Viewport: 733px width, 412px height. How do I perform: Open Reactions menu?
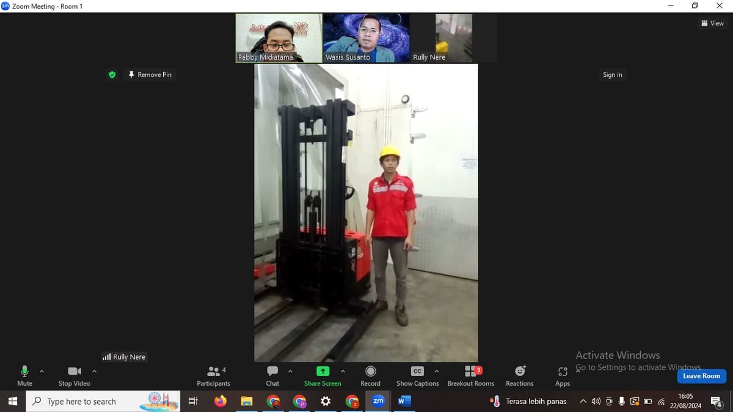[519, 375]
